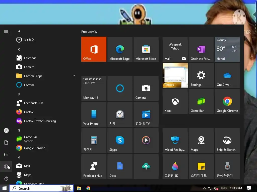Open the 시계 clock tile
This screenshot has width=257, height=192.
click(120, 114)
